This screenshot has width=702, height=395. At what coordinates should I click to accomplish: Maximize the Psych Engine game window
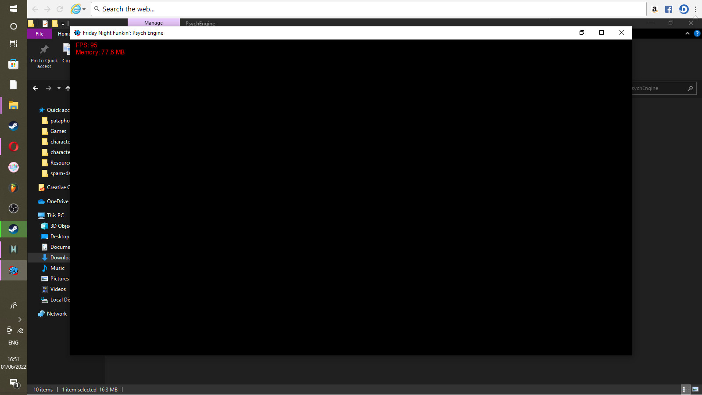pyautogui.click(x=602, y=32)
